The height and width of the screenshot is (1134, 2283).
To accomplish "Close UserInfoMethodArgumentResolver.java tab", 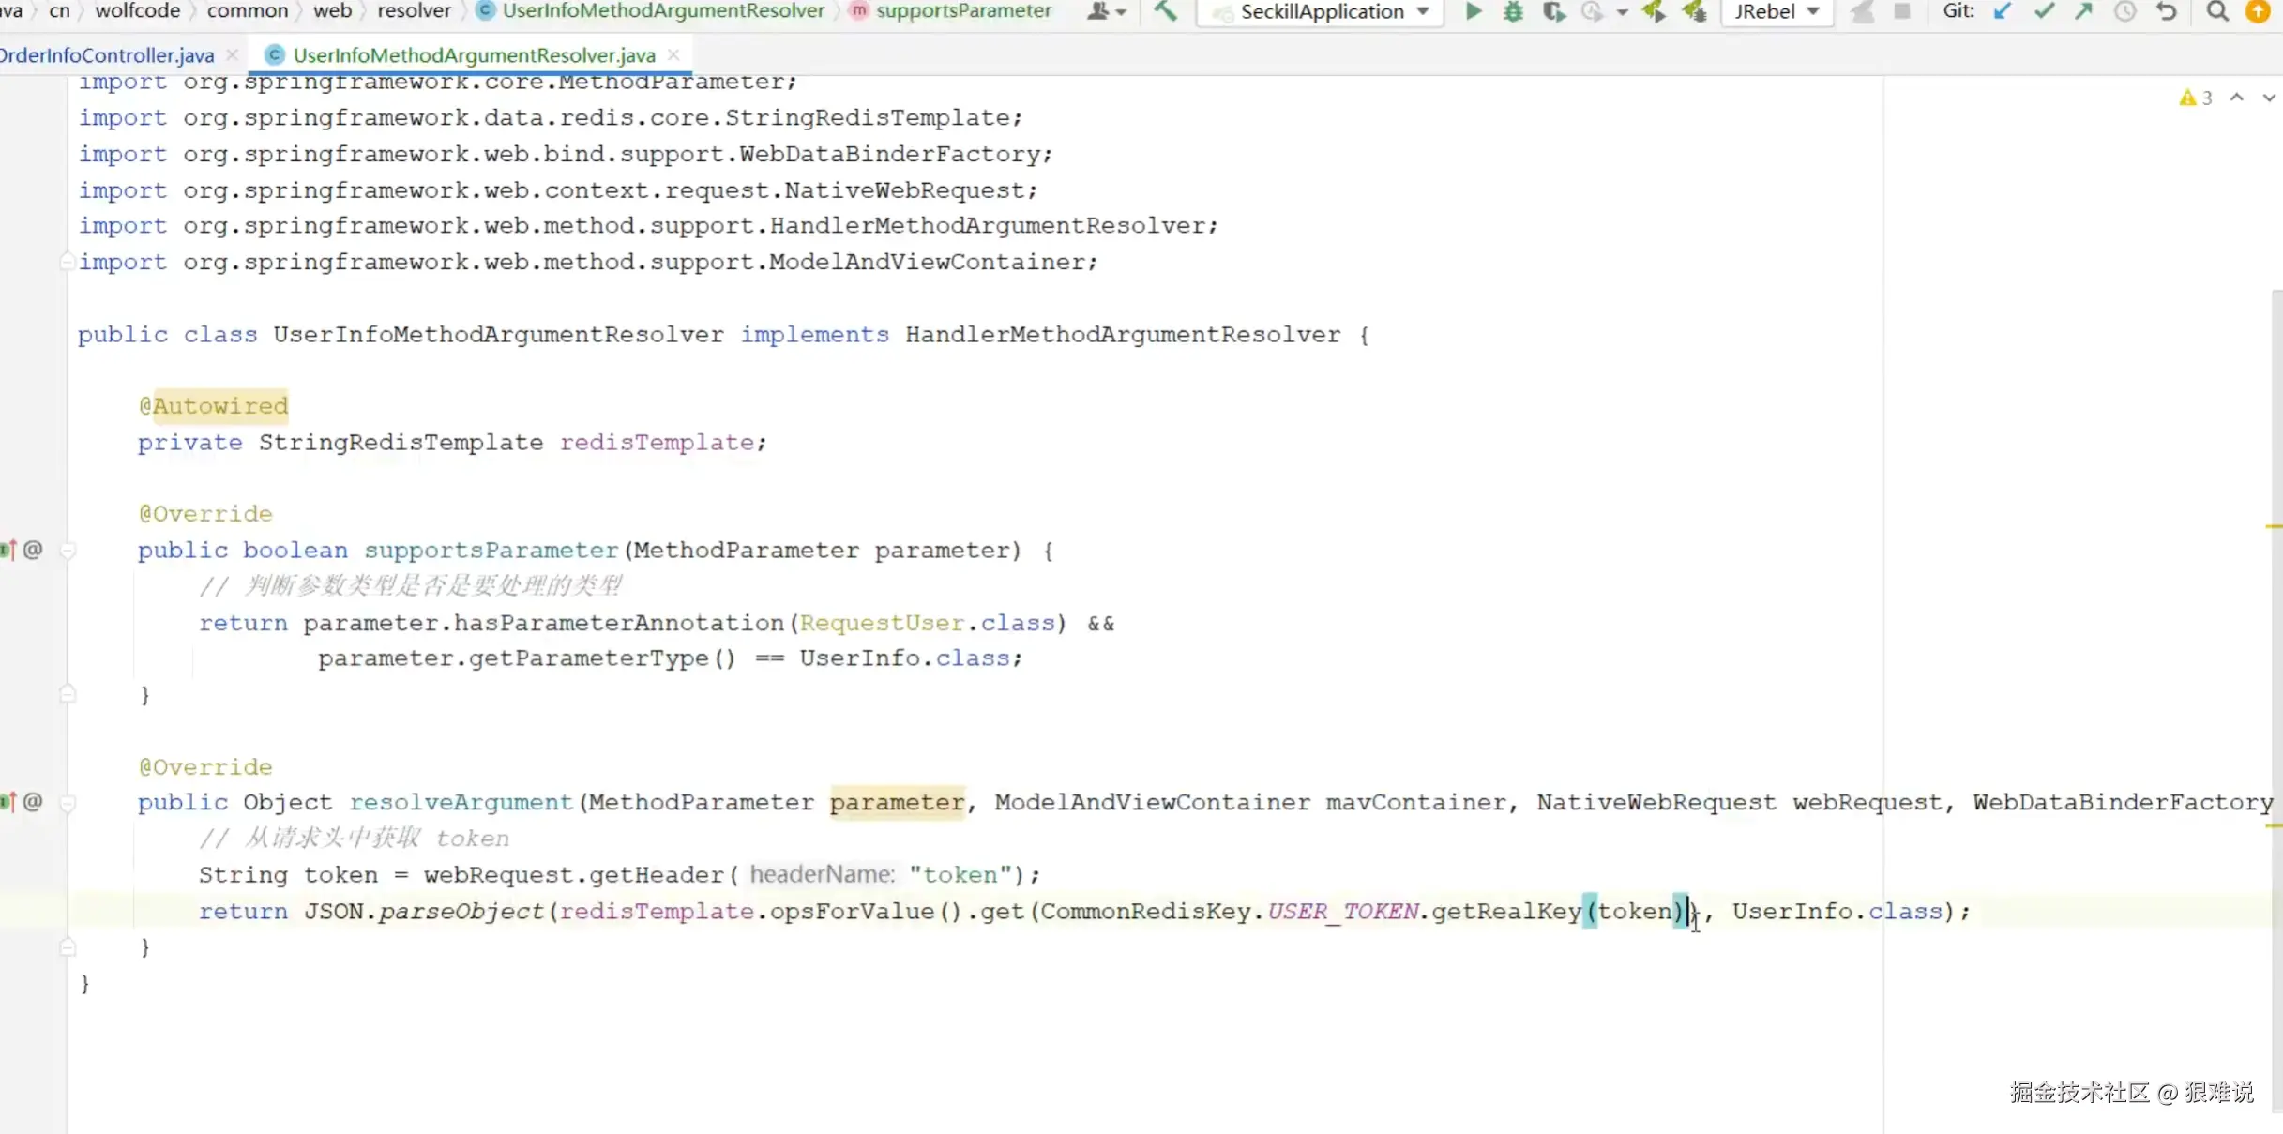I will pyautogui.click(x=673, y=55).
